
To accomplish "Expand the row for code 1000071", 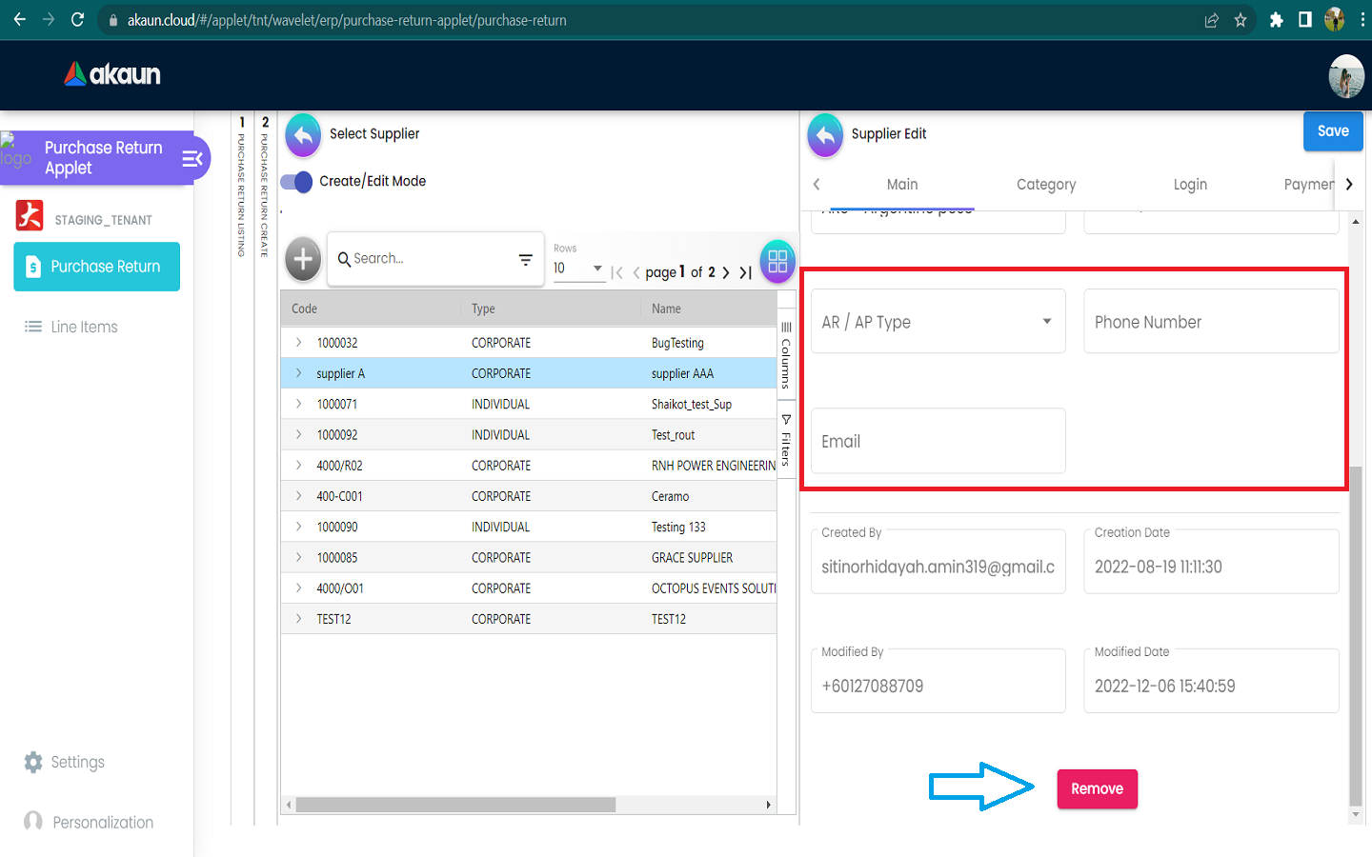I will tap(298, 404).
